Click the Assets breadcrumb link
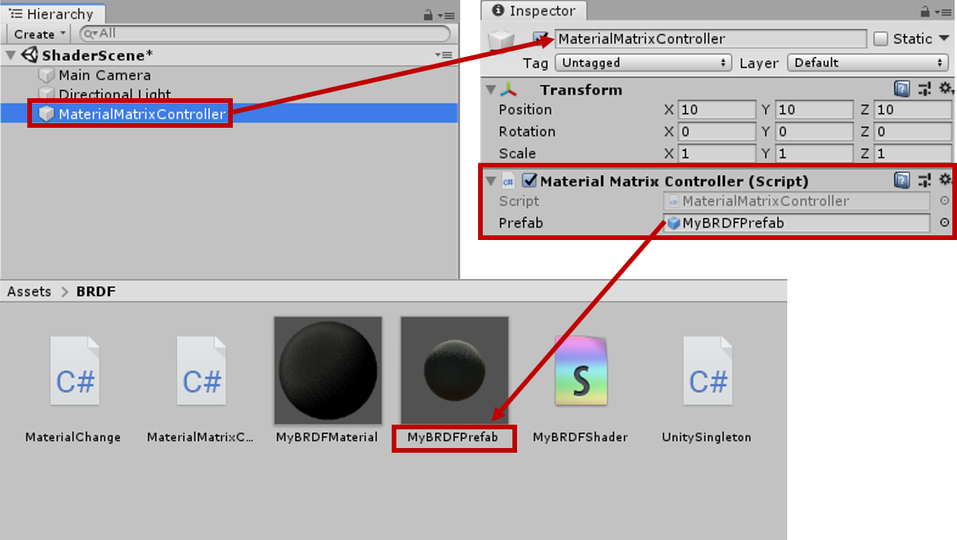957x540 pixels. [29, 291]
